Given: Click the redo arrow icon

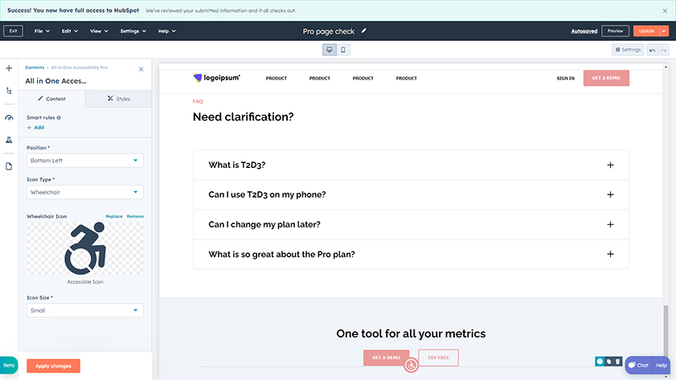Looking at the screenshot, I should pyautogui.click(x=663, y=50).
